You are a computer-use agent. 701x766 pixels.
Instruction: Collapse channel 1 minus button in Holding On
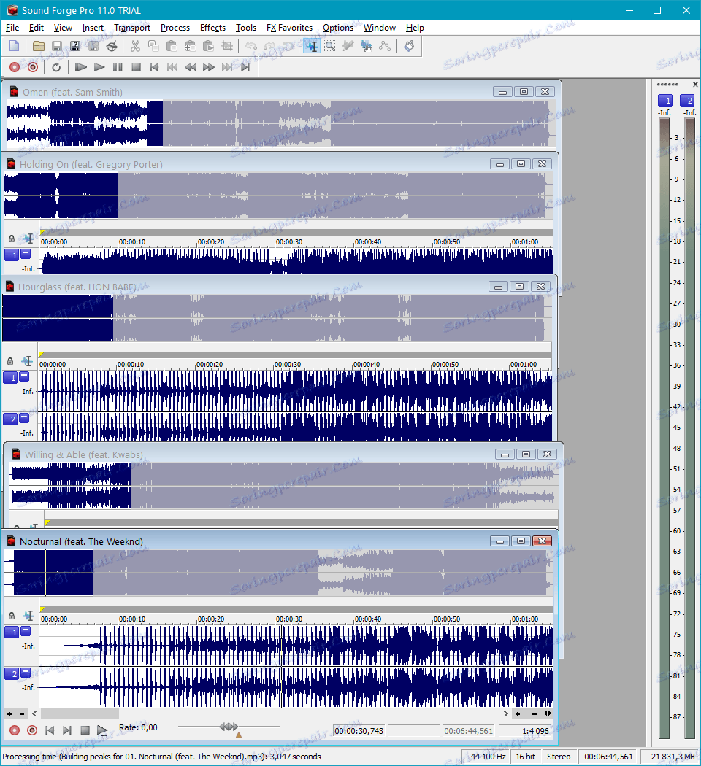[x=26, y=253]
